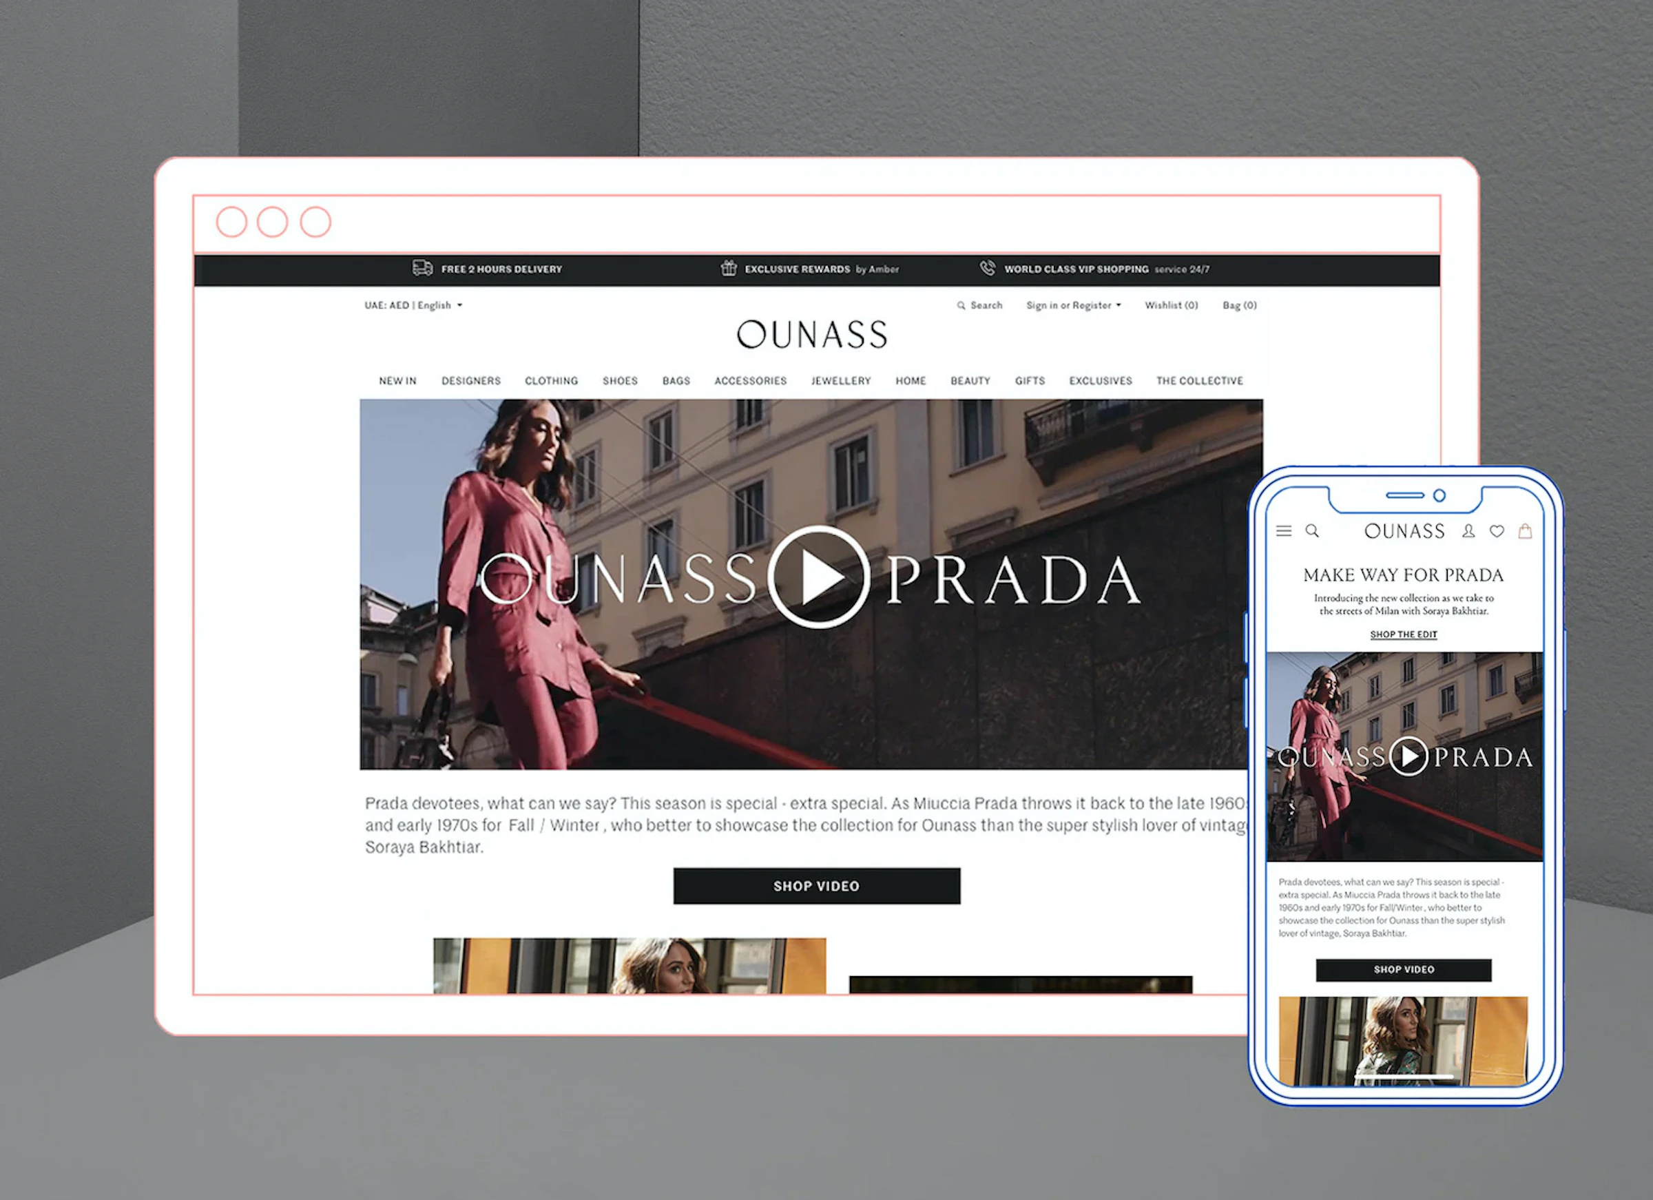The width and height of the screenshot is (1653, 1200).
Task: Tap the SHOP THE EDIT link on phone
Action: (x=1404, y=634)
